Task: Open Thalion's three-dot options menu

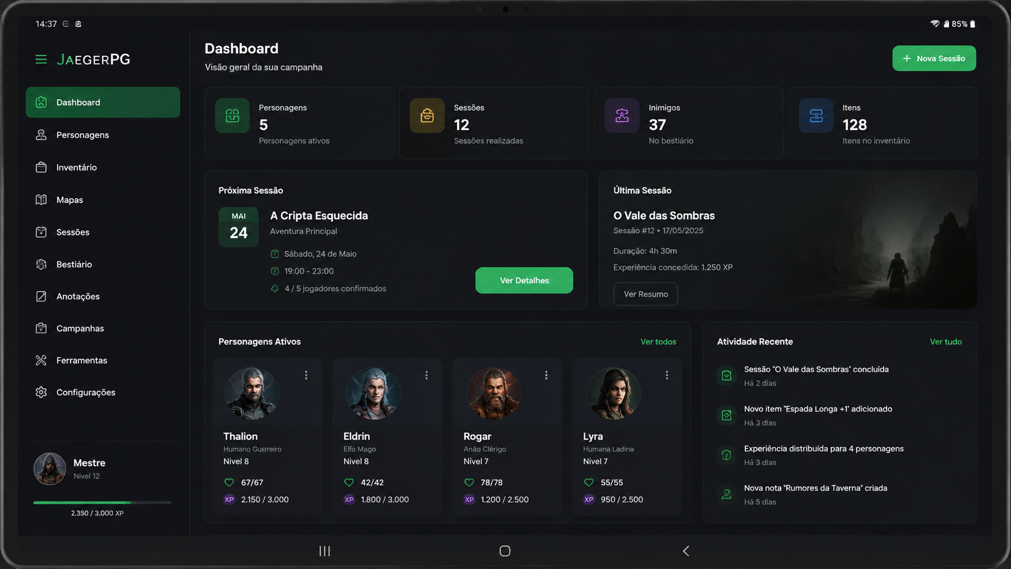Action: point(306,376)
